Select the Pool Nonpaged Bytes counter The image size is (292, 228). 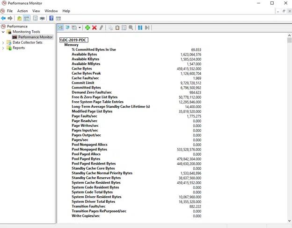[89, 149]
